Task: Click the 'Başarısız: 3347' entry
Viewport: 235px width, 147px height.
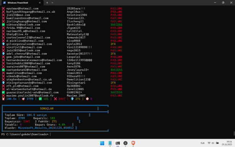Action: coord(17,121)
